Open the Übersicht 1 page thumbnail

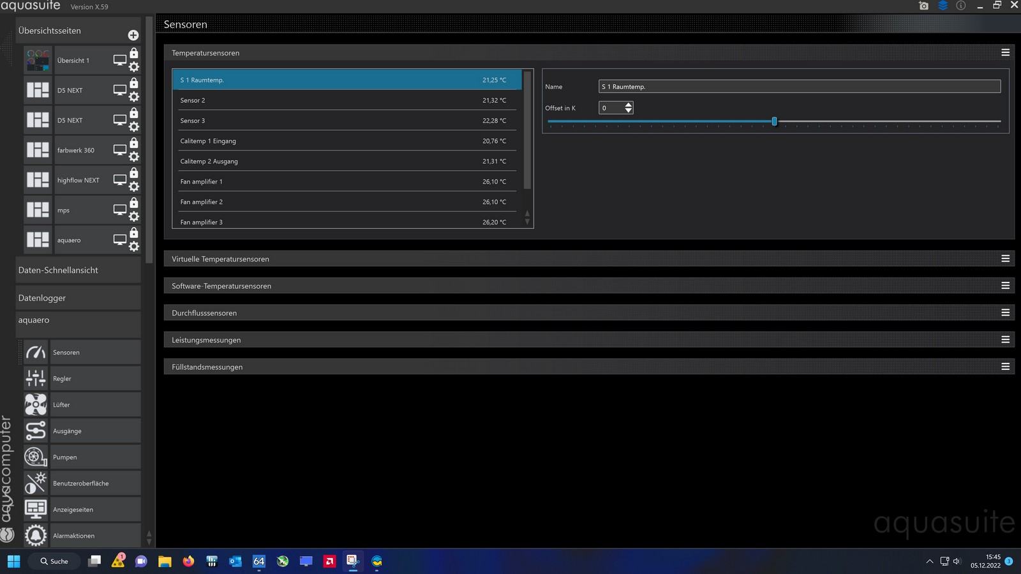click(38, 61)
